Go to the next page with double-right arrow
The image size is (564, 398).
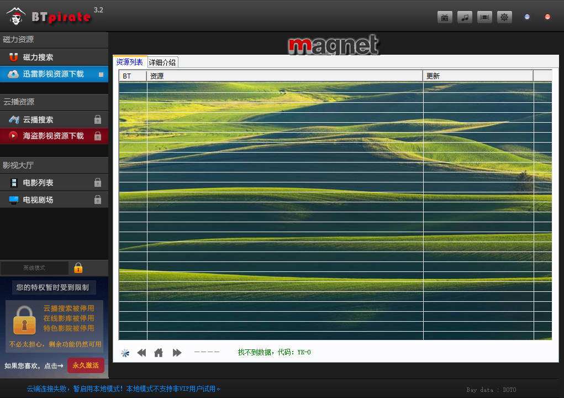click(x=177, y=353)
